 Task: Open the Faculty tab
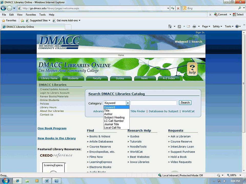pyautogui.click(x=97, y=78)
